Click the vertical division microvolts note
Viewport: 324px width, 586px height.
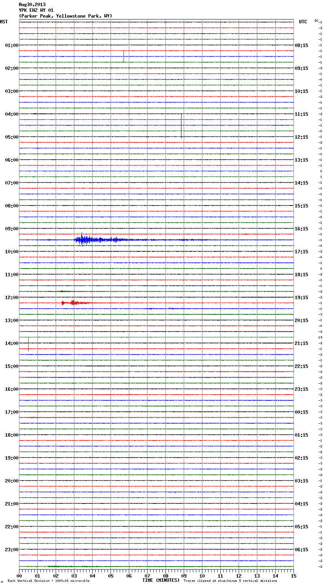[x=48, y=581]
